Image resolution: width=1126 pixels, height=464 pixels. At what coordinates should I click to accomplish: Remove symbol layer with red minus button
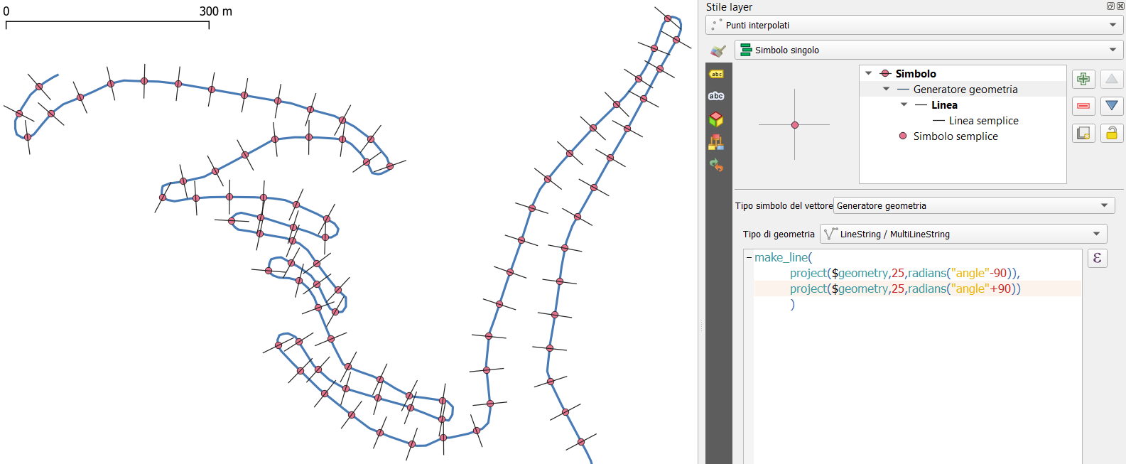click(x=1083, y=106)
